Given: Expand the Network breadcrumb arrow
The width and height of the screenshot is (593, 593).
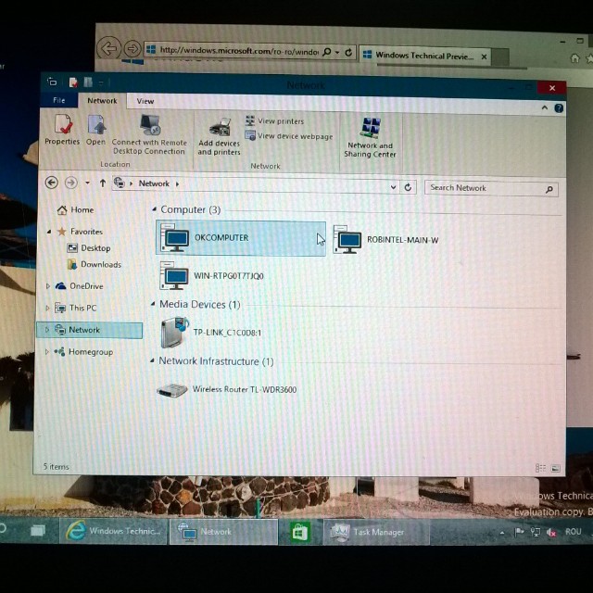Looking at the screenshot, I should click(x=177, y=184).
